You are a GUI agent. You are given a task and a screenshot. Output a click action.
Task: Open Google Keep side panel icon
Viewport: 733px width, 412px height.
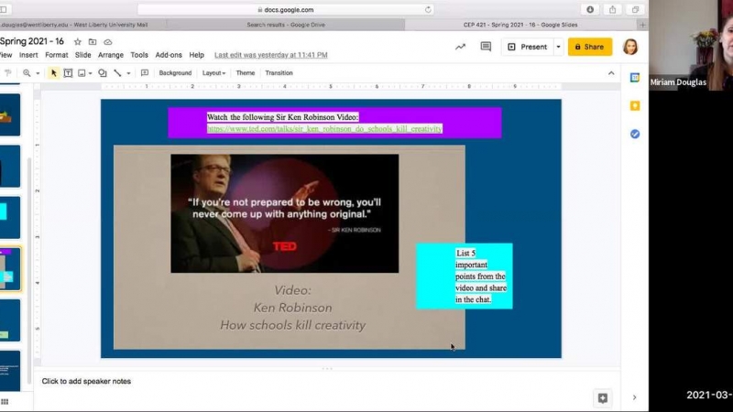(x=634, y=106)
